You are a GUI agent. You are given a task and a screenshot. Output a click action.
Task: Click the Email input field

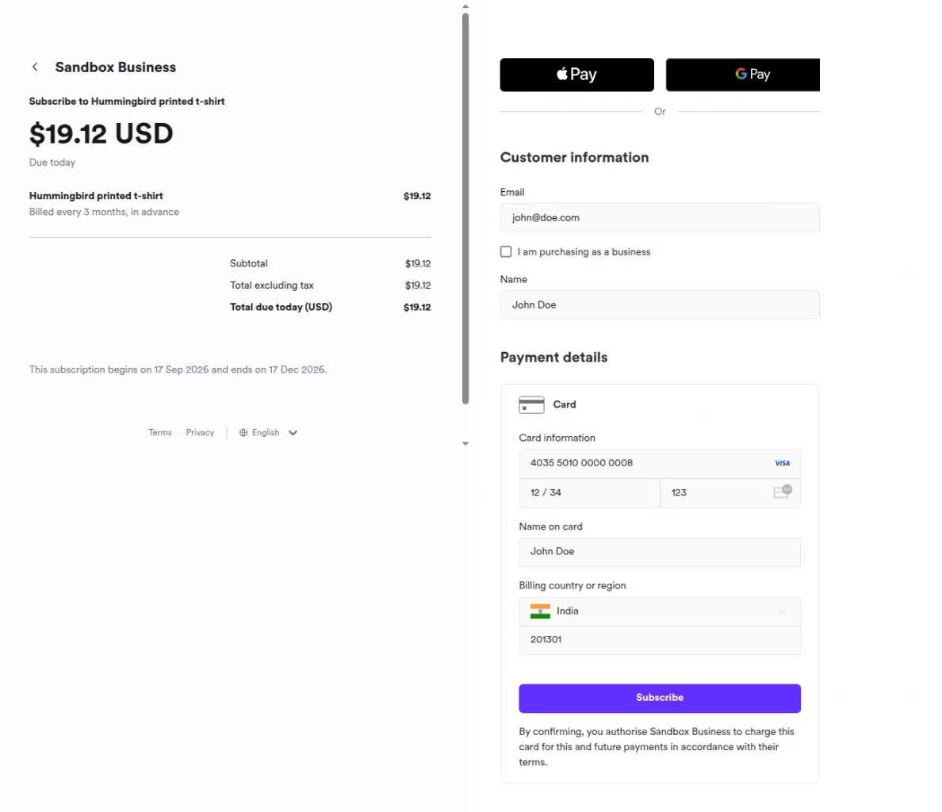pos(660,217)
